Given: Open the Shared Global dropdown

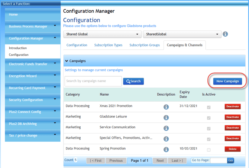Looking at the screenshot, I should click(x=102, y=34).
